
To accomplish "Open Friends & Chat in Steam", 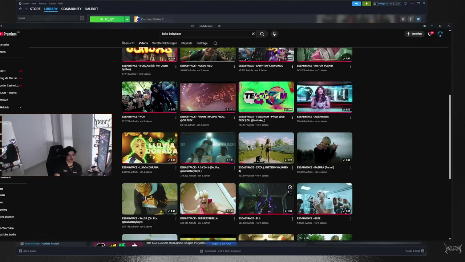I will pos(414,251).
